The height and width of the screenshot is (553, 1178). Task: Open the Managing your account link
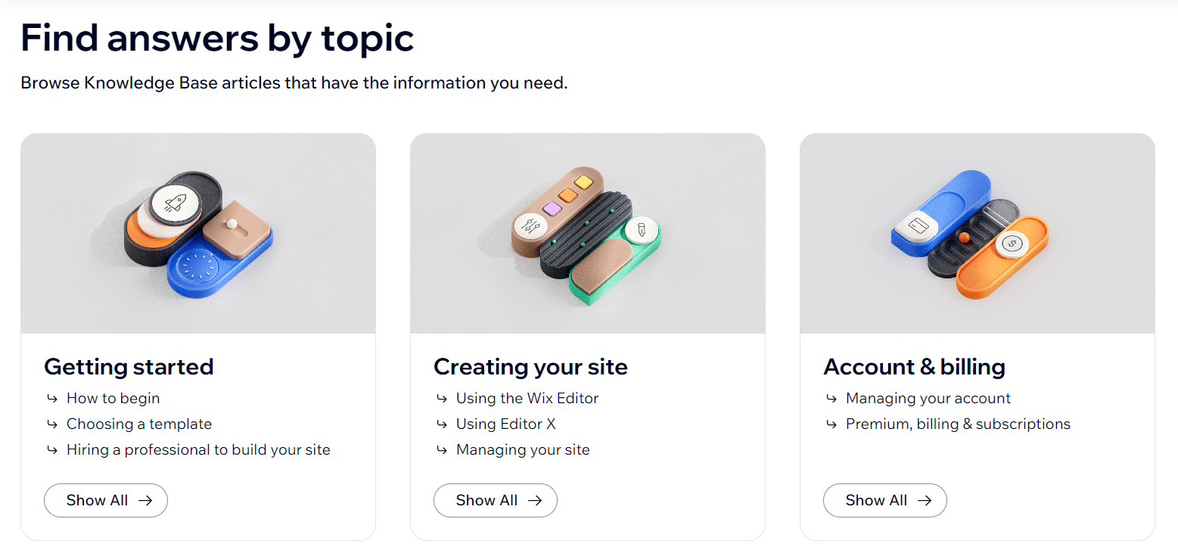coord(928,398)
